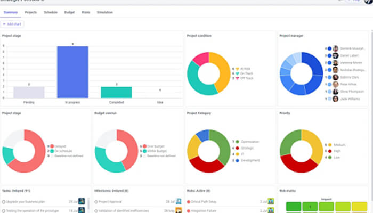Screen dimensions: 373x213
Task: Check the Project Approval milestone circle
Action: 96,202
